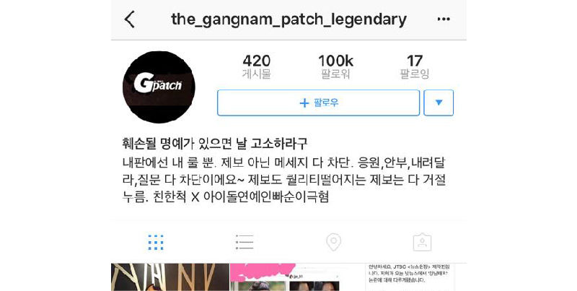Select the username the_gangnam_patch_legendary title

[x=289, y=19]
